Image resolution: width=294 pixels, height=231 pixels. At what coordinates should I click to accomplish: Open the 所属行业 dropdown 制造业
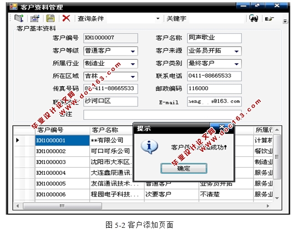pyautogui.click(x=133, y=64)
